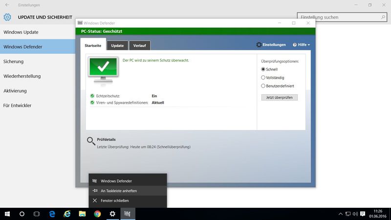Select the Vollständig scan option

263,78
